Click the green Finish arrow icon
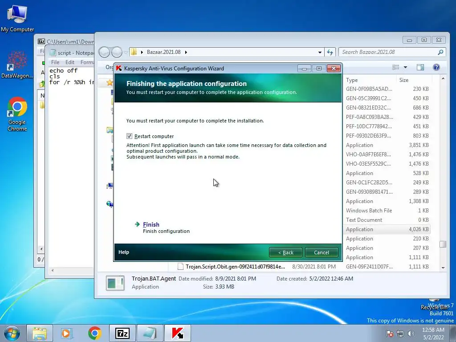The width and height of the screenshot is (456, 342). [137, 224]
